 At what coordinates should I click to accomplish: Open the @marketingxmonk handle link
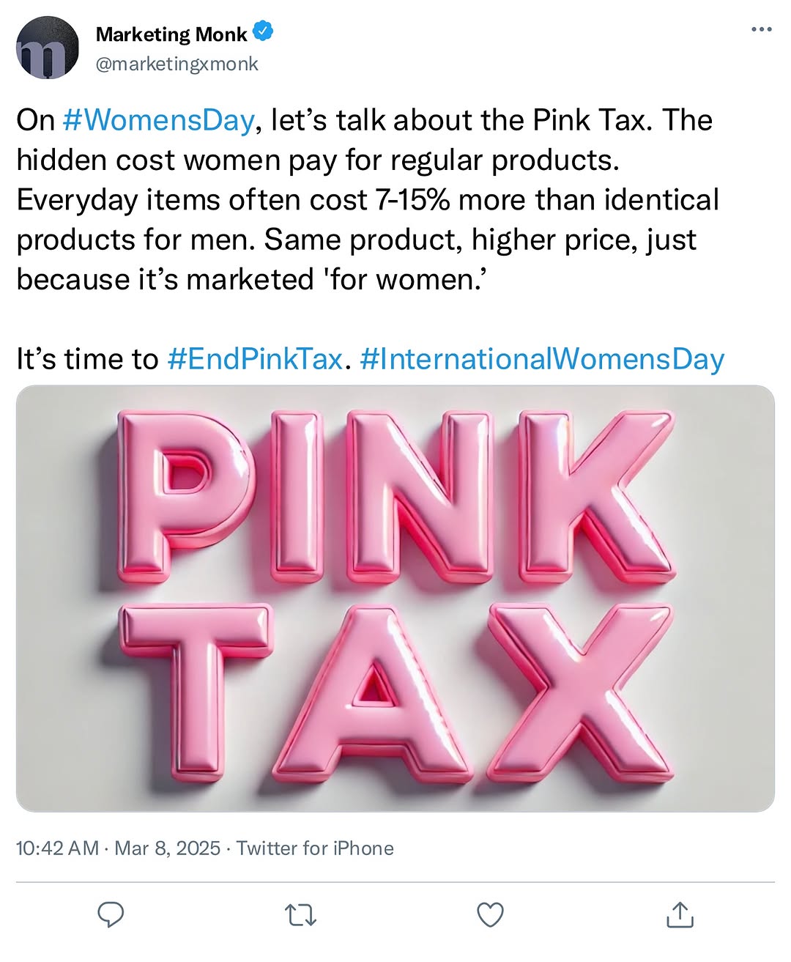tap(177, 64)
